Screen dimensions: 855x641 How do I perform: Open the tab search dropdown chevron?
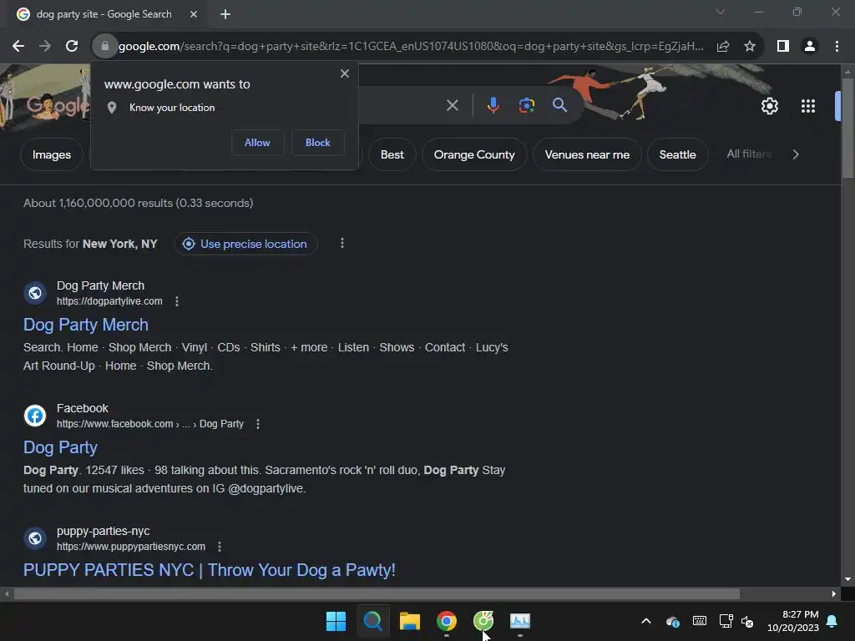point(721,12)
